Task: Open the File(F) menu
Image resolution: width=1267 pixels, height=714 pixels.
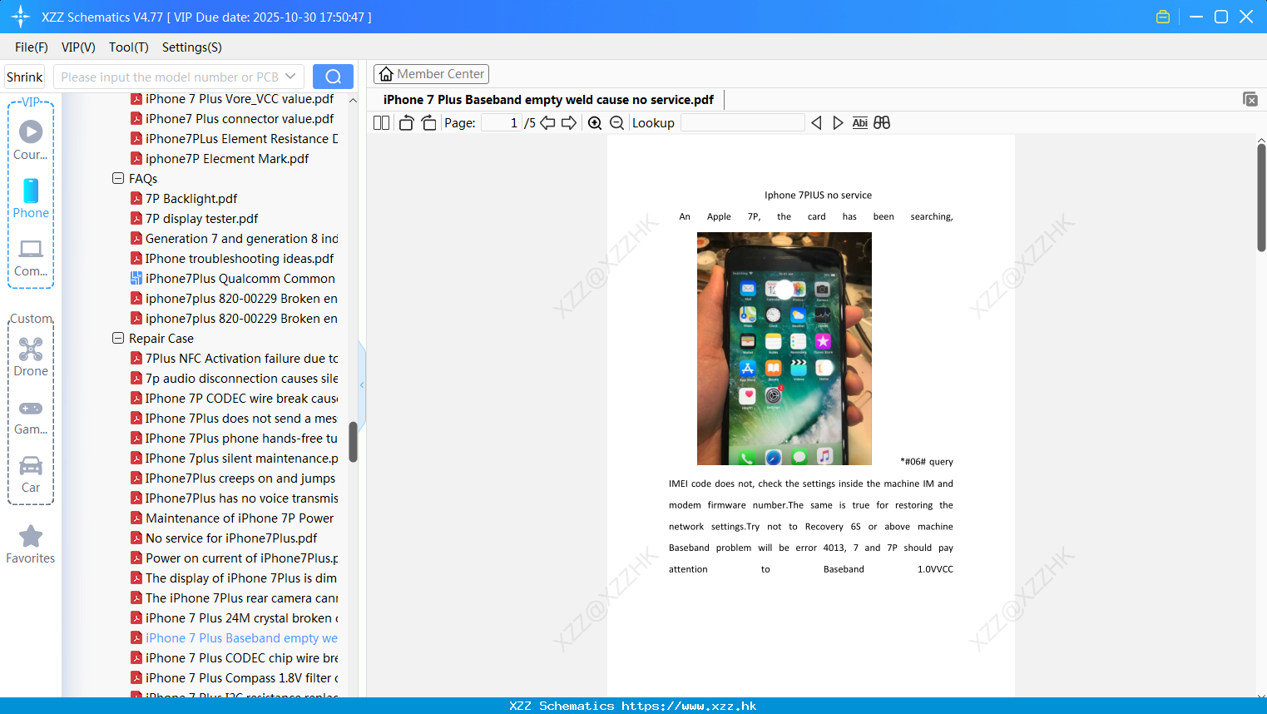Action: coord(32,47)
